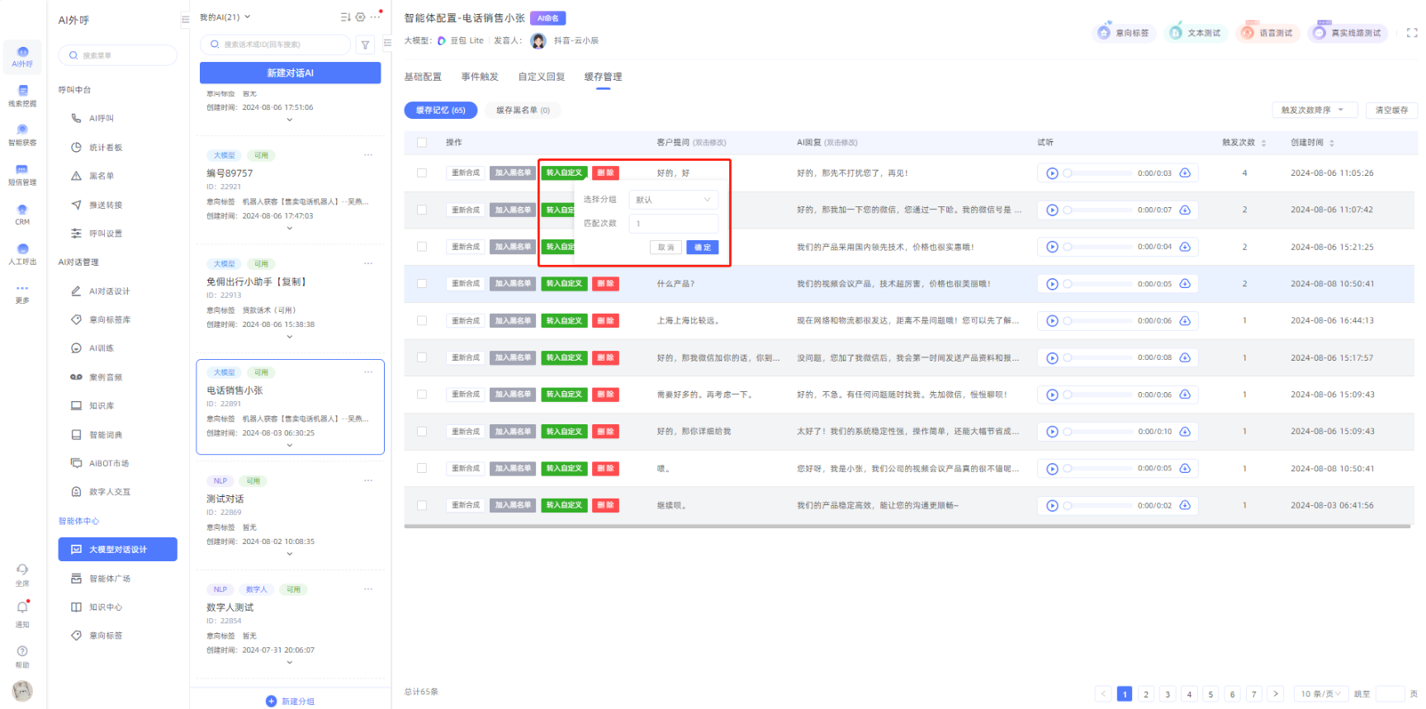Image resolution: width=1426 pixels, height=709 pixels.
Task: Open the 线索挖掘 sidebar icon
Action: coord(22,95)
